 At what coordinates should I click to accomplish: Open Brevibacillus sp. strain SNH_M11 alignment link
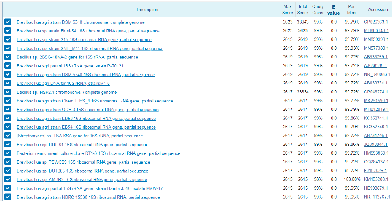click(90, 49)
